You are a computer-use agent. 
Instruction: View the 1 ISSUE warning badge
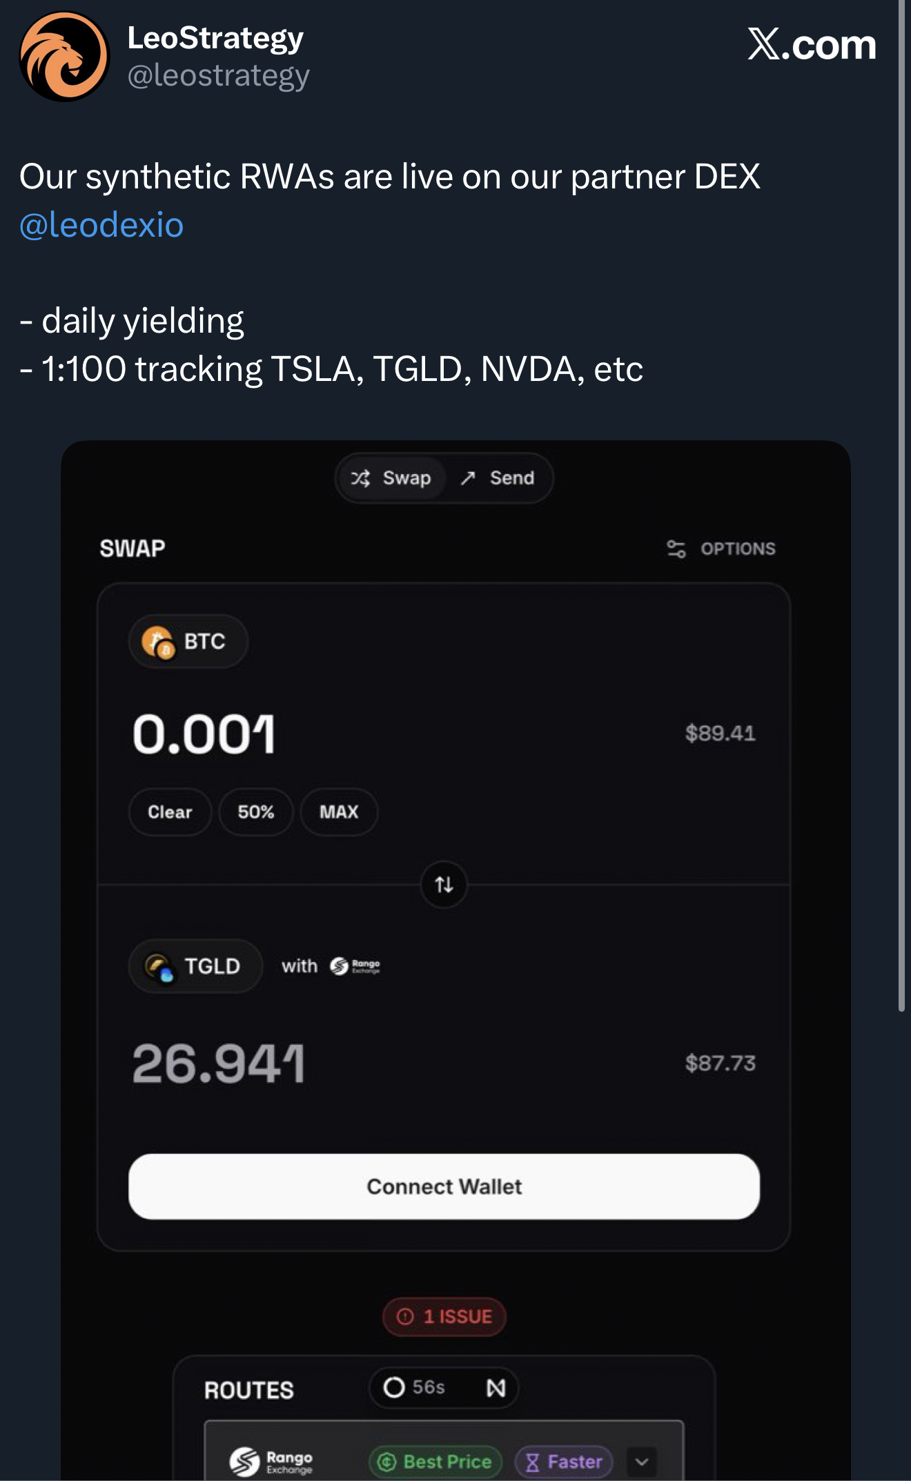click(x=444, y=1317)
